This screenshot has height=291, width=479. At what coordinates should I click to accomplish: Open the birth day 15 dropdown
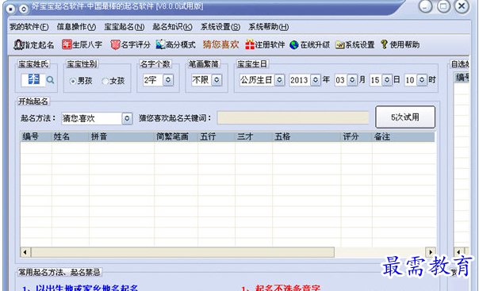pyautogui.click(x=387, y=80)
